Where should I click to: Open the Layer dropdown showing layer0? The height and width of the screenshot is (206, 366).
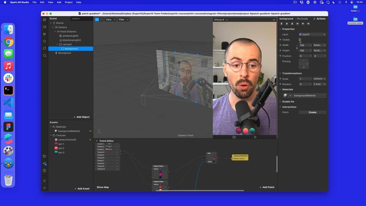(x=312, y=34)
